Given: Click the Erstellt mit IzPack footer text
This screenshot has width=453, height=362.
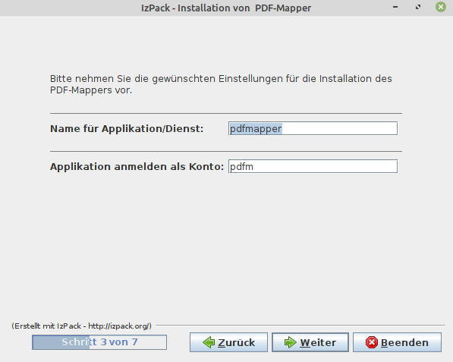Looking at the screenshot, I should click(81, 326).
